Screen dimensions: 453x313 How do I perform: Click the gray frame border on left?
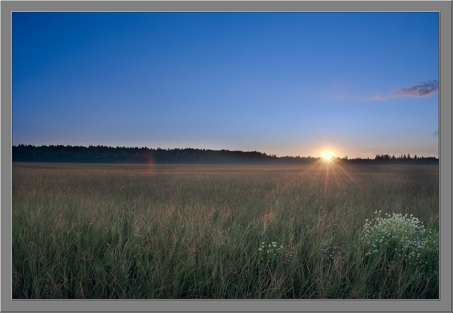(x=6, y=156)
